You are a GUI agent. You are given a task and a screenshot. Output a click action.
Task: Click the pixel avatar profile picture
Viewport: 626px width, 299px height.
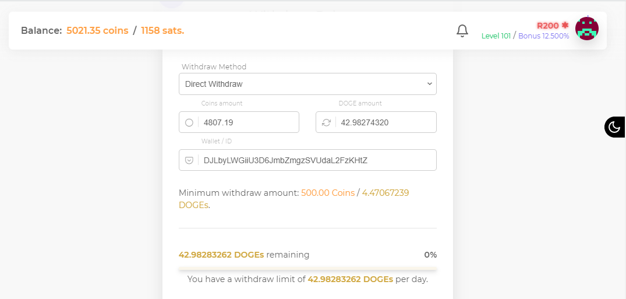coord(586,29)
